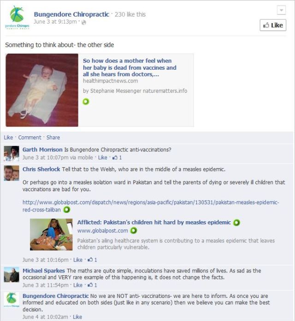Open the baby photo article thumbnail
295x321 pixels.
42,90
